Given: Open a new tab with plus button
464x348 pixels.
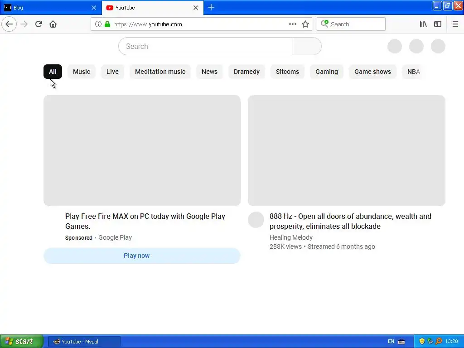Looking at the screenshot, I should 211,7.
